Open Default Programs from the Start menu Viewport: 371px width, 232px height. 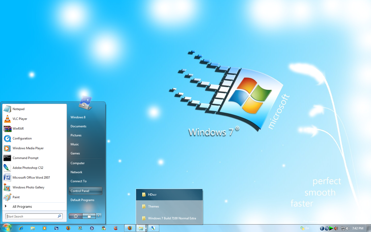pyautogui.click(x=86, y=200)
